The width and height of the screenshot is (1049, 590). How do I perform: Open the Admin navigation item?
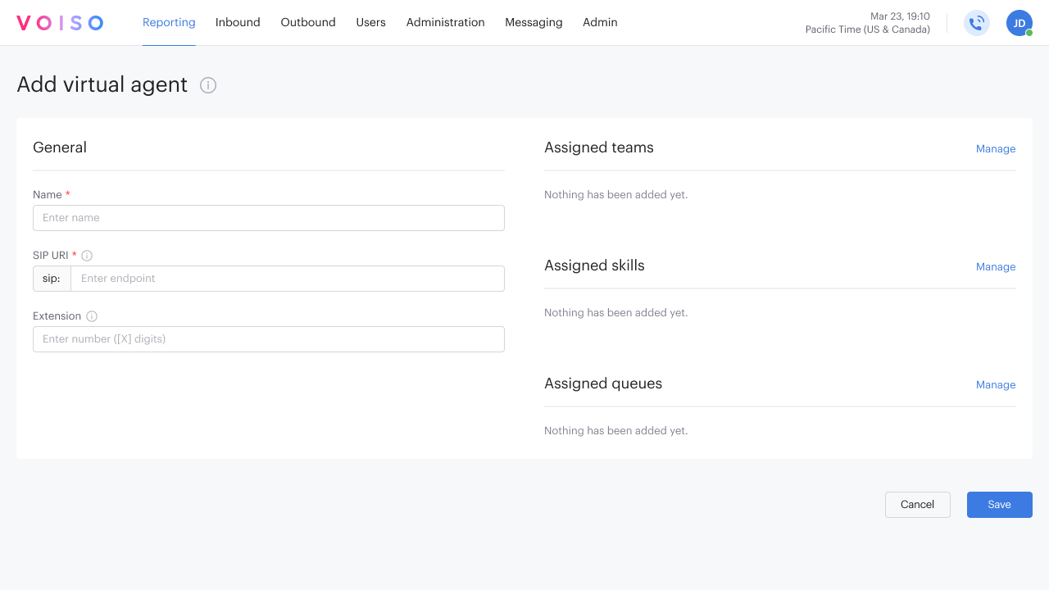[600, 22]
